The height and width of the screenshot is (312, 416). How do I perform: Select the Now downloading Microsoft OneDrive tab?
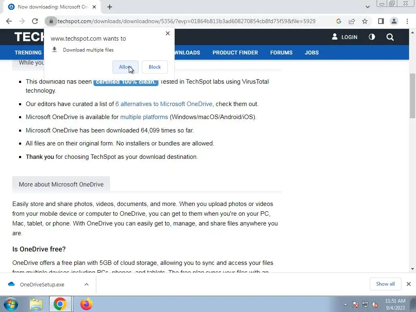pos(52,7)
